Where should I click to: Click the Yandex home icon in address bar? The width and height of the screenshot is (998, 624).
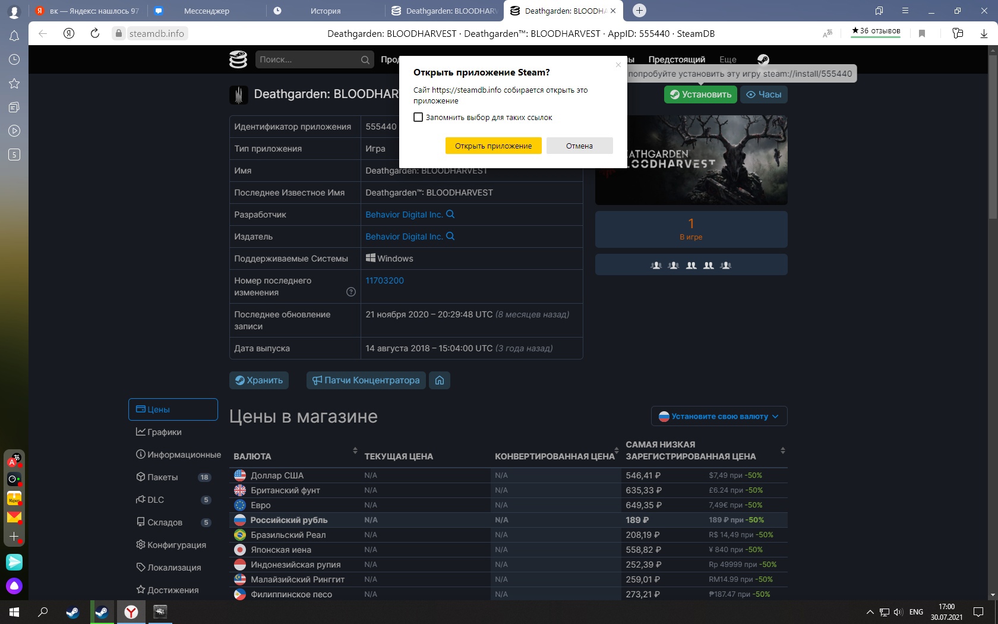pos(69,33)
